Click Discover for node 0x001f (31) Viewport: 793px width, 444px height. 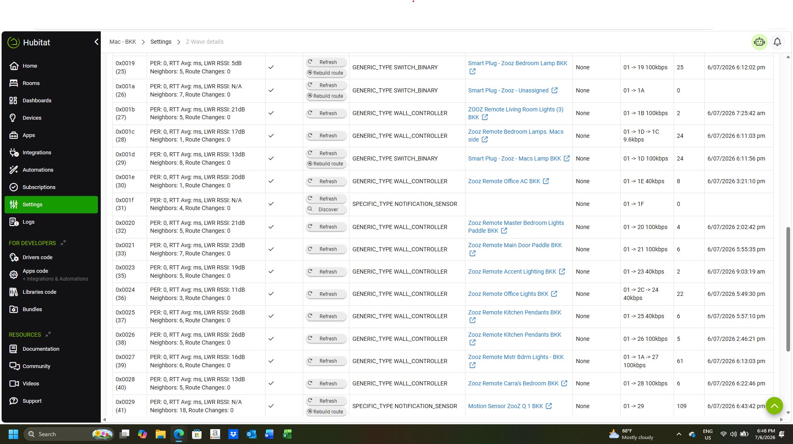326,210
